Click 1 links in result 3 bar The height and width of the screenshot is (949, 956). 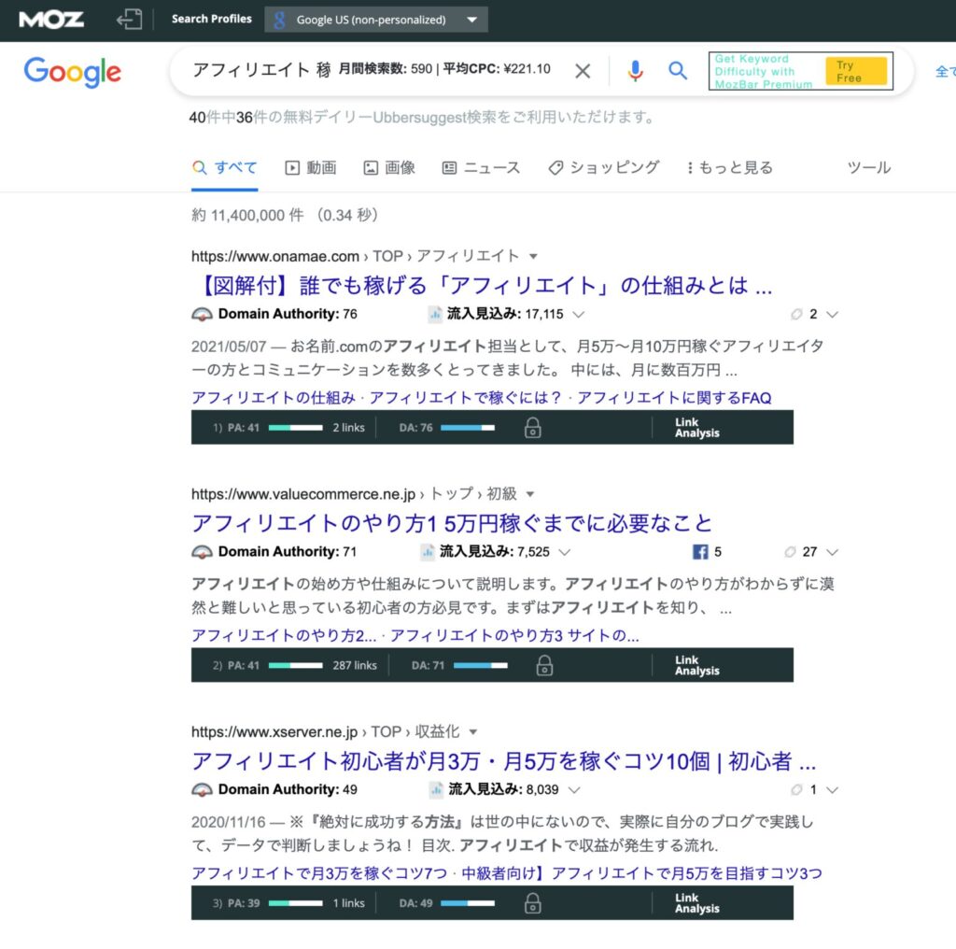[x=349, y=903]
